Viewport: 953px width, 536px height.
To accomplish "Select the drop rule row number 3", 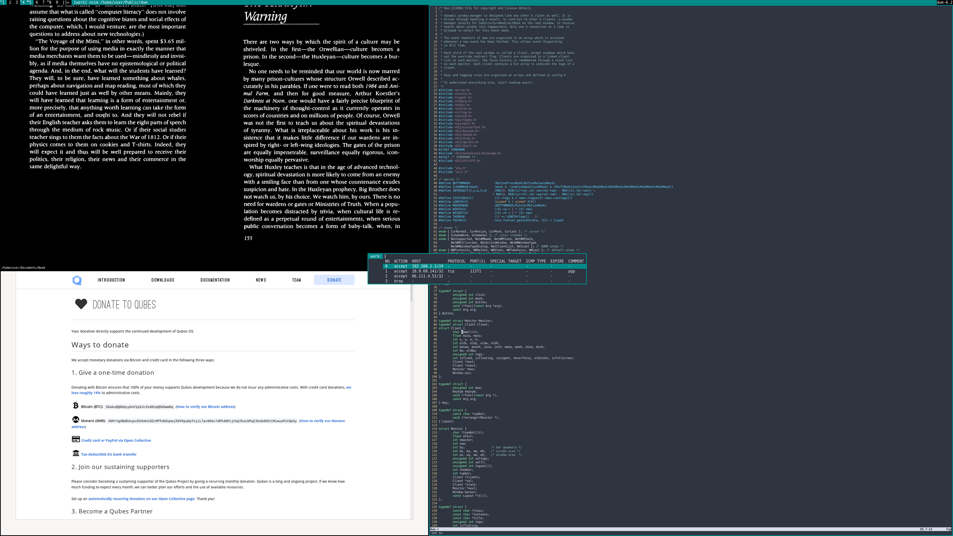I will 398,281.
